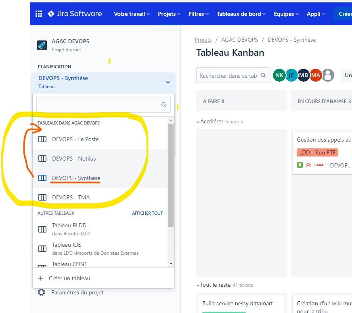The width and height of the screenshot is (352, 313).
Task: Select Tableau CONT from other boards
Action: 101,264
